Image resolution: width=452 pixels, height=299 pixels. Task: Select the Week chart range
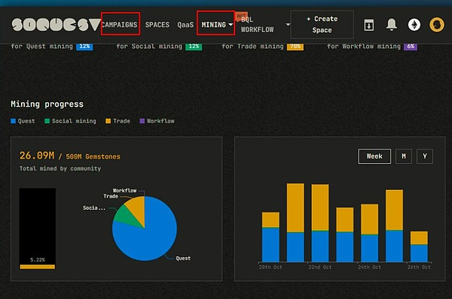coord(374,156)
